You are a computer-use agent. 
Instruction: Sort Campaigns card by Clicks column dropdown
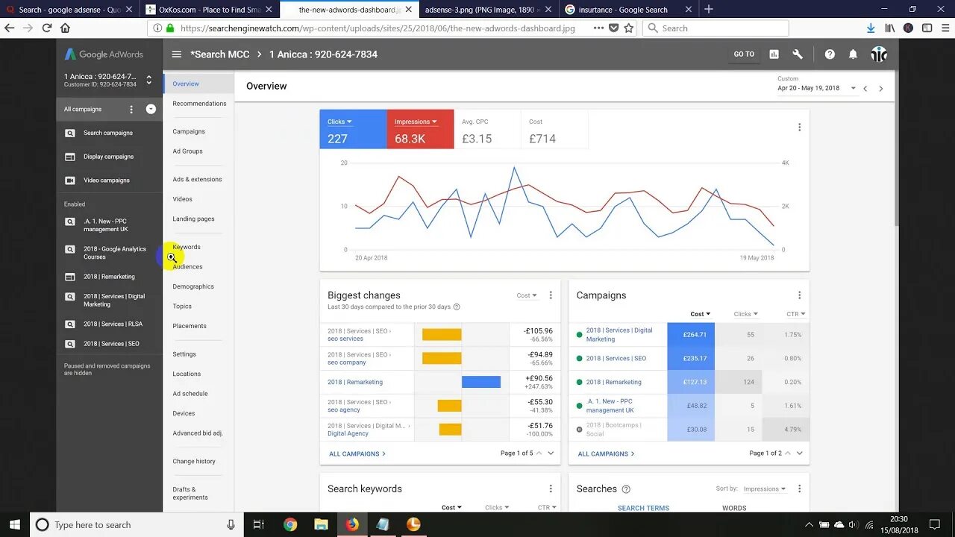click(745, 314)
